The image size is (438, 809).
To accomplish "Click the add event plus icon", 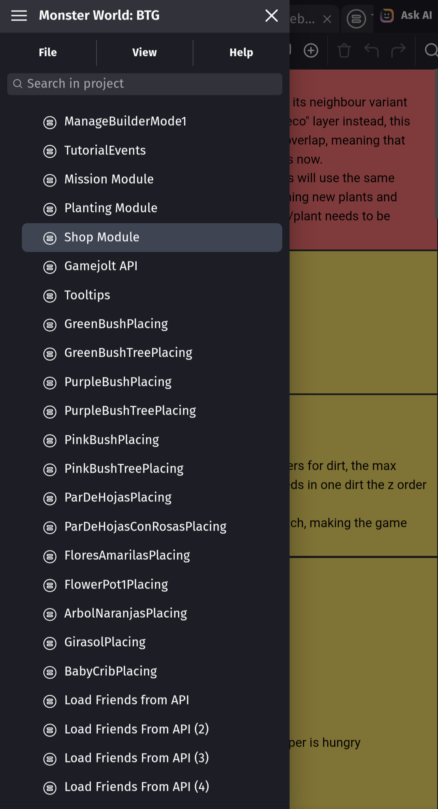I will click(x=311, y=51).
